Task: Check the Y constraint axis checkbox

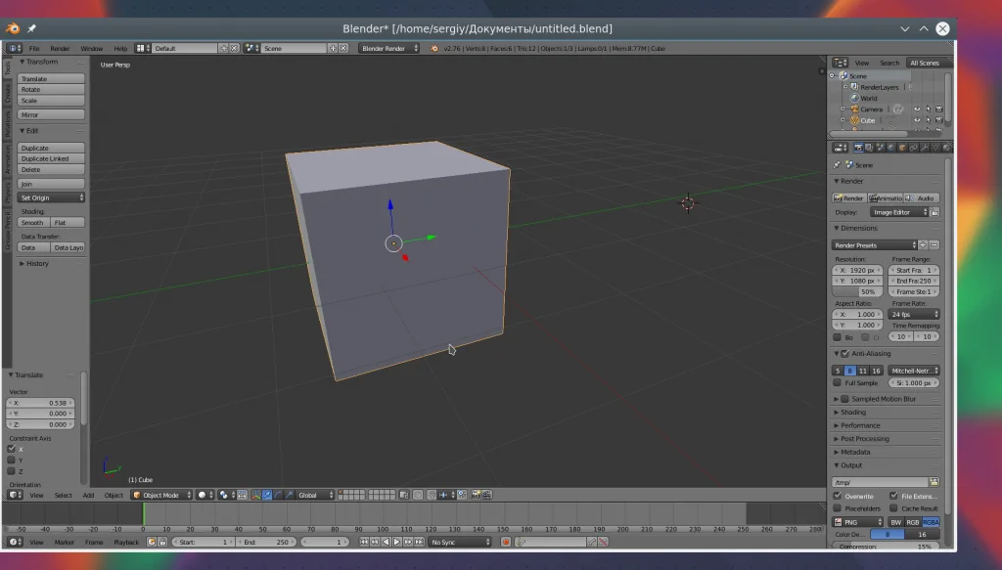Action: click(x=12, y=460)
